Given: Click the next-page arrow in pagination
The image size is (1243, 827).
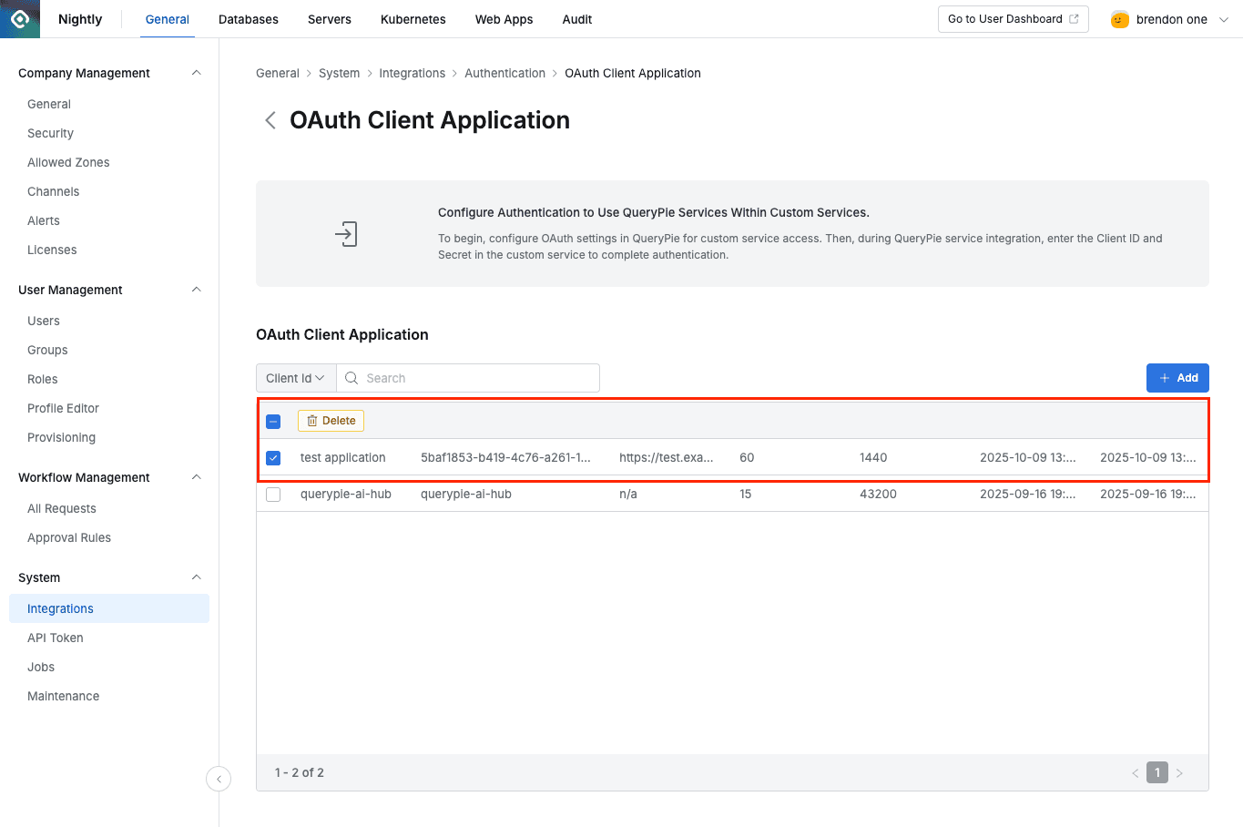Looking at the screenshot, I should point(1179,771).
